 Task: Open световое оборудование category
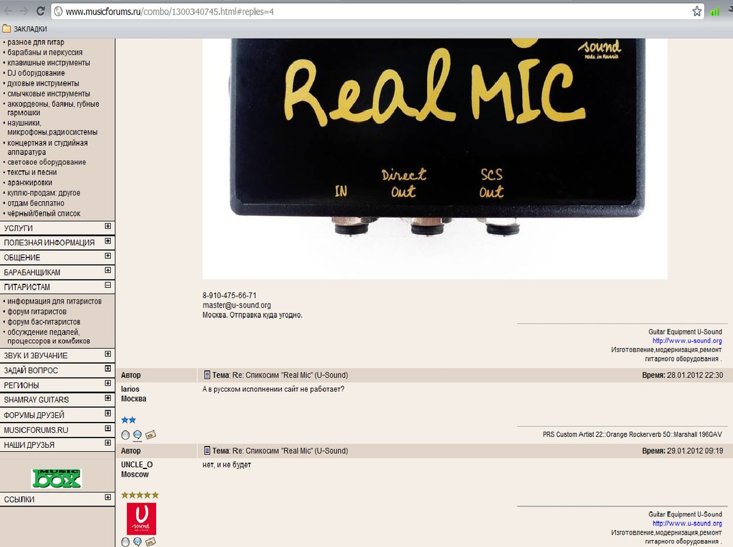click(47, 162)
